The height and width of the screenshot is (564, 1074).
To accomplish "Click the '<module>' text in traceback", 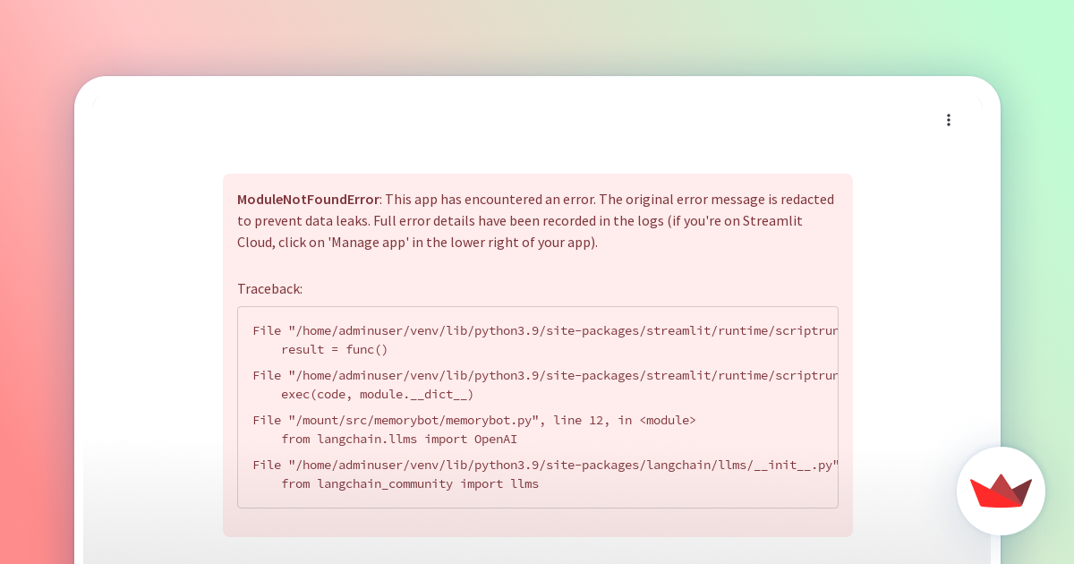I will [x=667, y=420].
